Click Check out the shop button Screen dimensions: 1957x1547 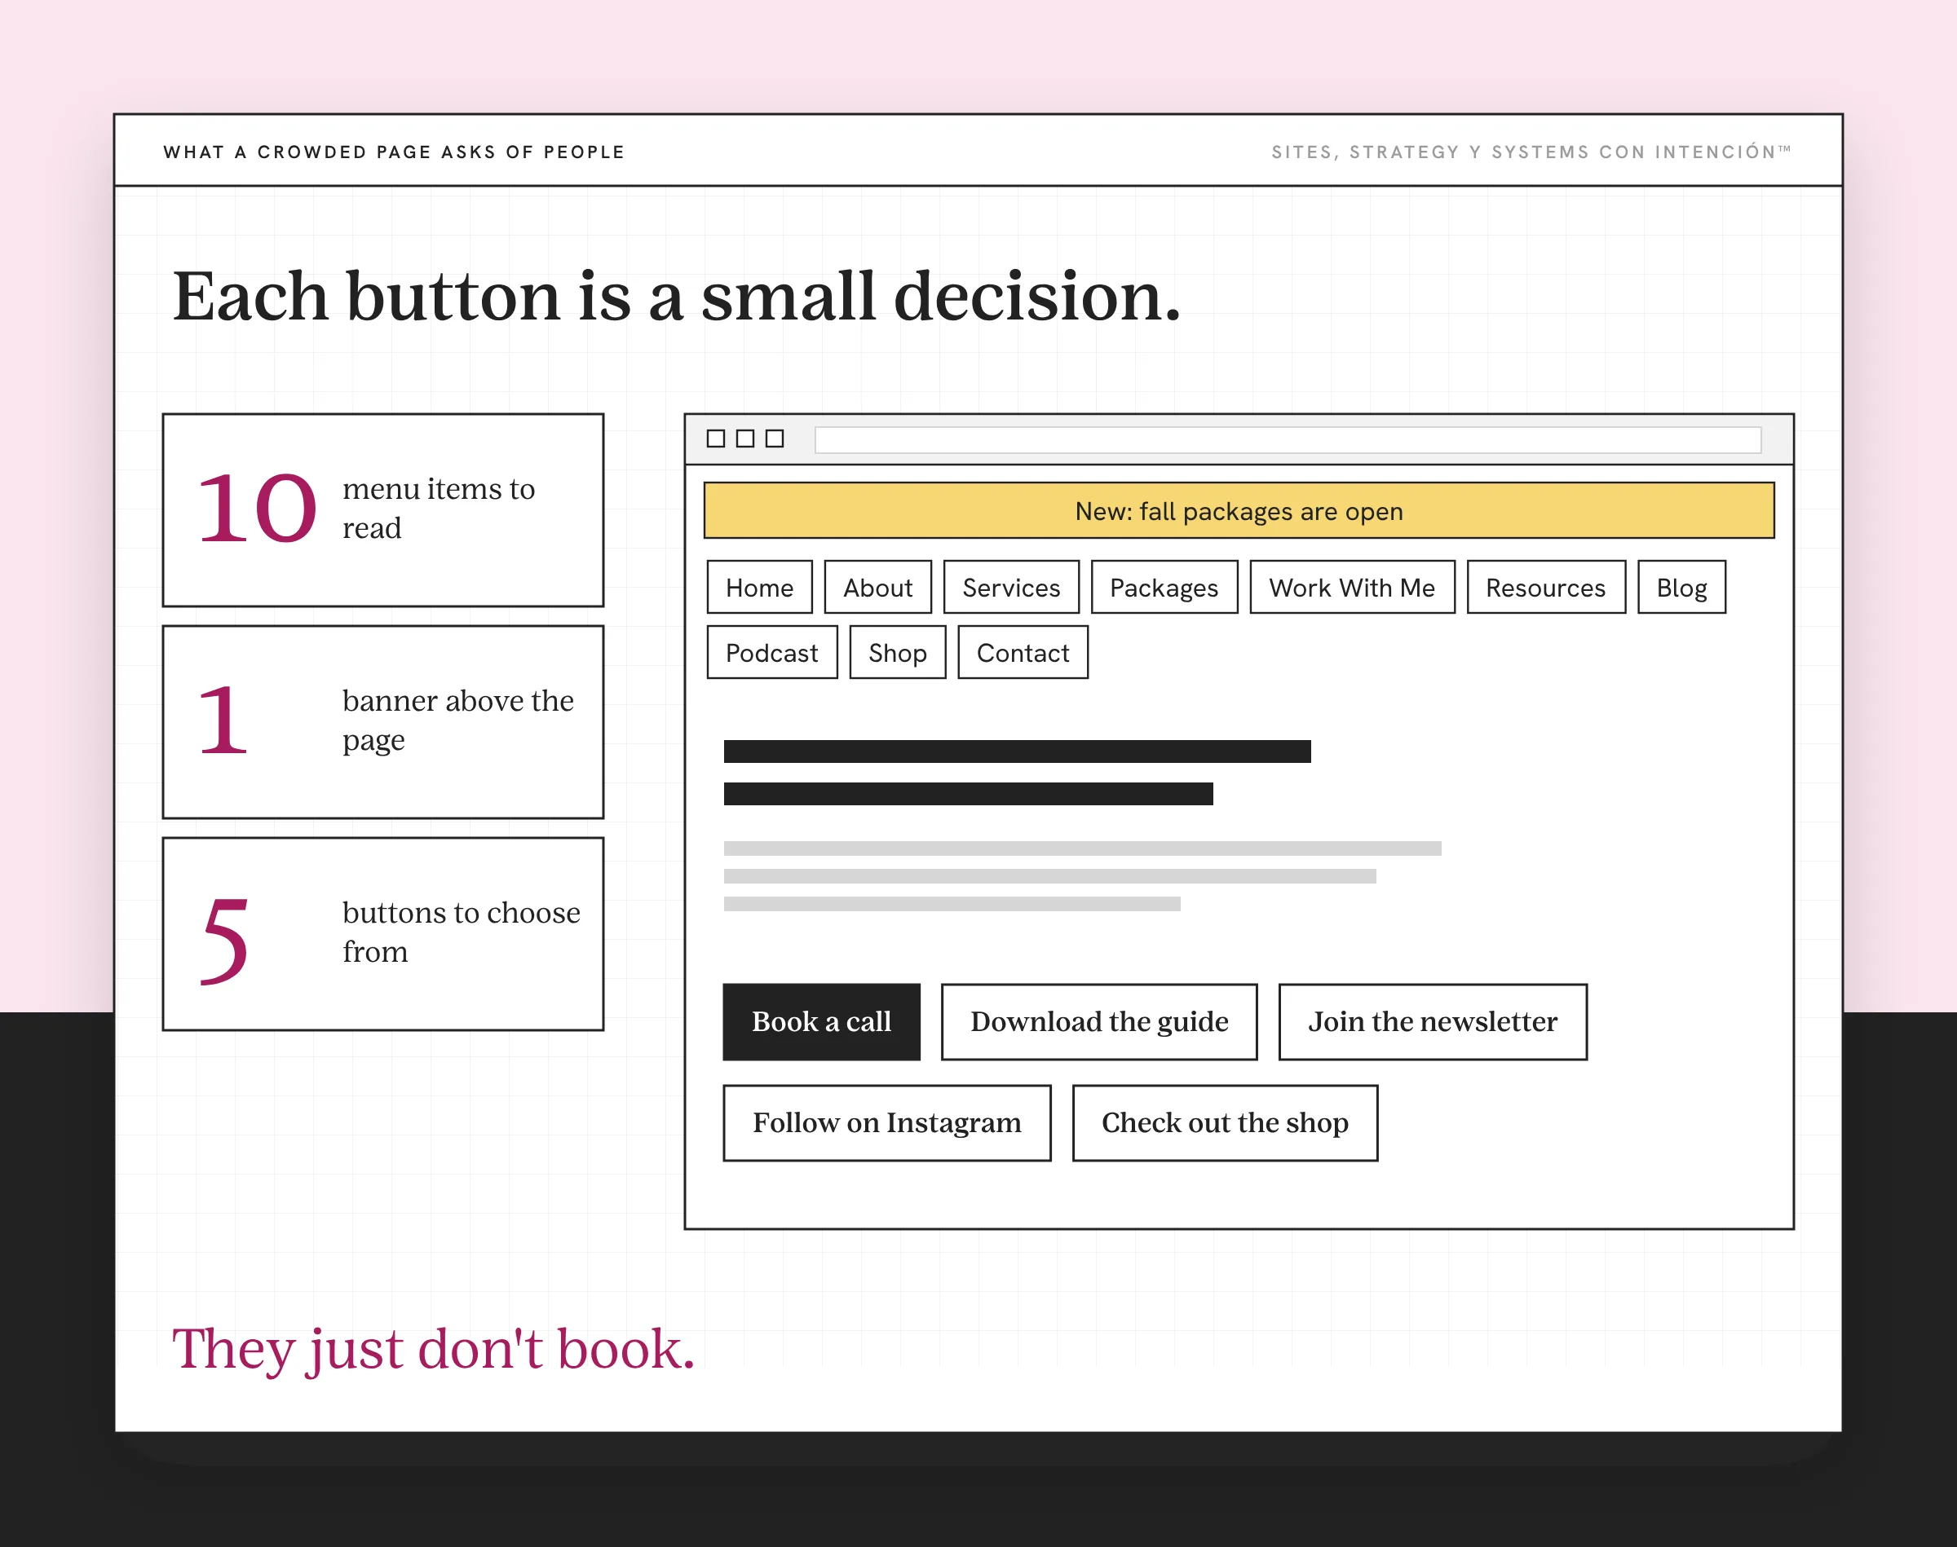coord(1225,1123)
